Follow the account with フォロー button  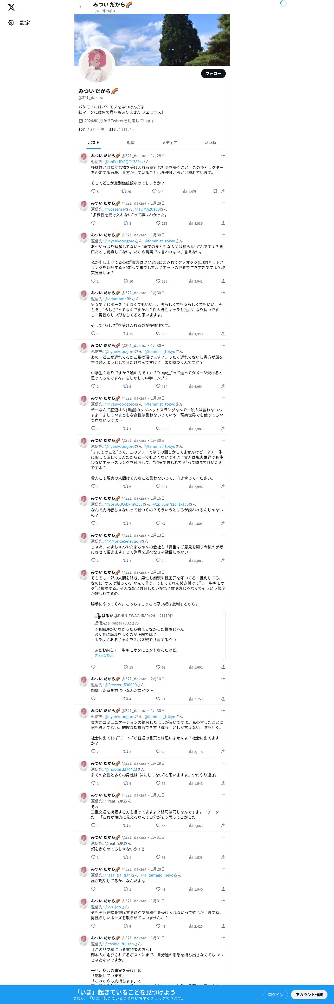point(213,74)
